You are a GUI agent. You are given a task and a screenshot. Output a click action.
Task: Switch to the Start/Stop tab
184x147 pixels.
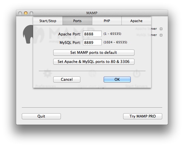48,21
